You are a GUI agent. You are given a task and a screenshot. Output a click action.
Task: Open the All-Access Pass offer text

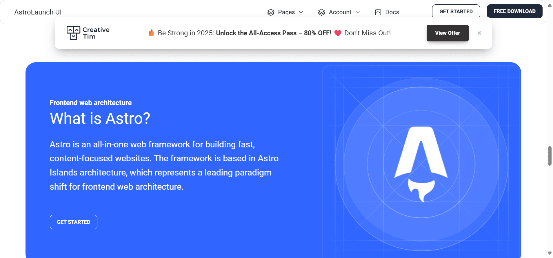(273, 33)
